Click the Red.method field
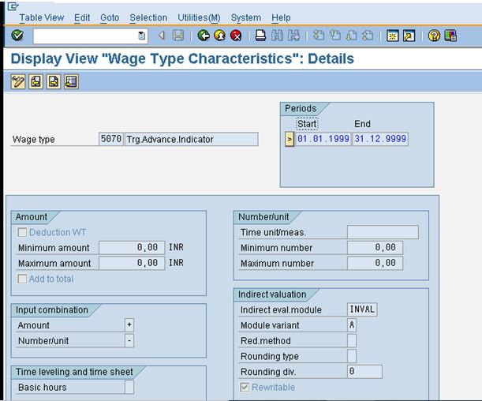 (x=352, y=341)
